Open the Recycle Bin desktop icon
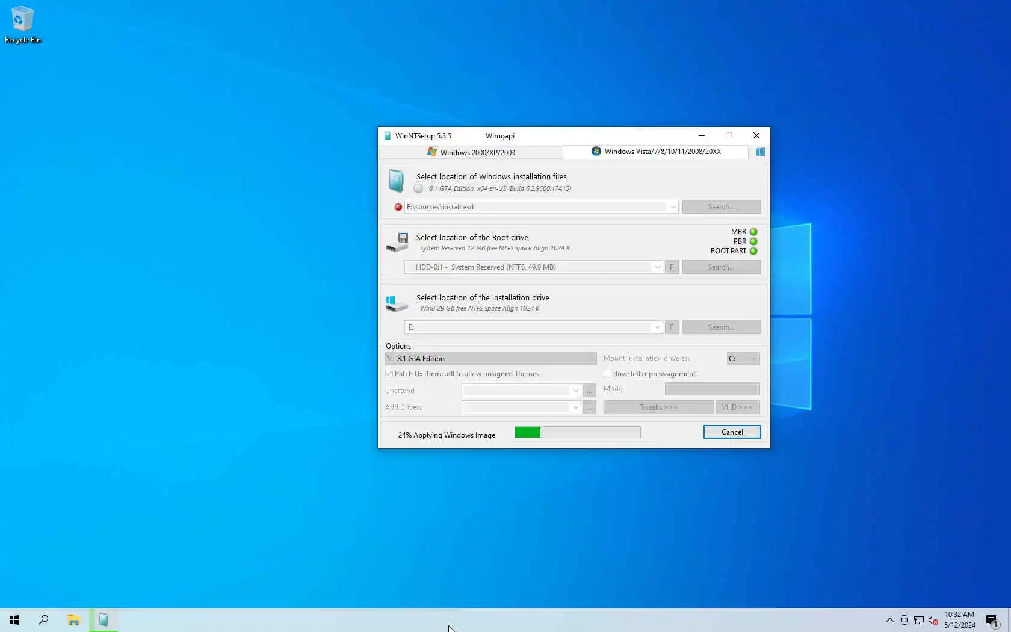 (23, 25)
